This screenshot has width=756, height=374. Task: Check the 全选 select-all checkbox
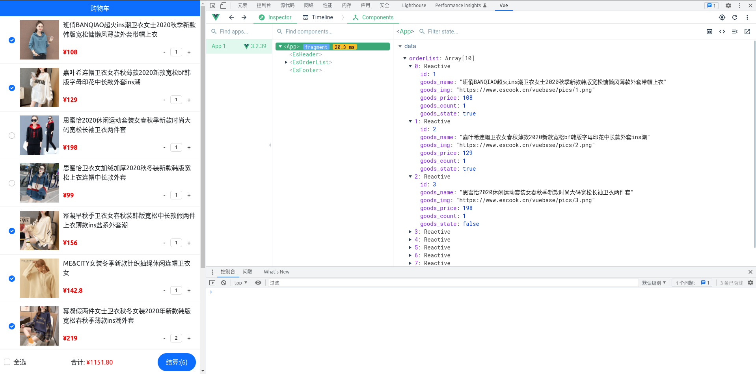(x=7, y=362)
